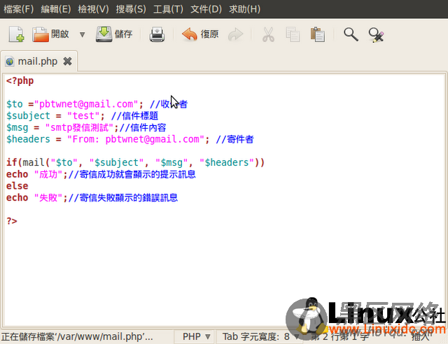Viewport: 448px width, 344px height.
Task: Undo with the 復原 button
Action: 200,34
